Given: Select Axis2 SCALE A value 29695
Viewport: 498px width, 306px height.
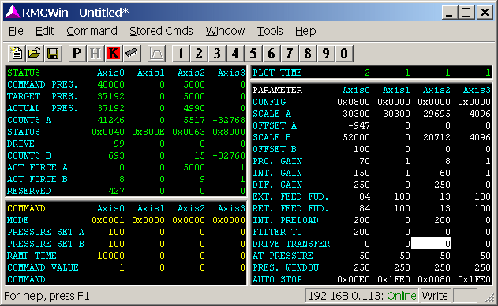Looking at the screenshot, I should 436,114.
